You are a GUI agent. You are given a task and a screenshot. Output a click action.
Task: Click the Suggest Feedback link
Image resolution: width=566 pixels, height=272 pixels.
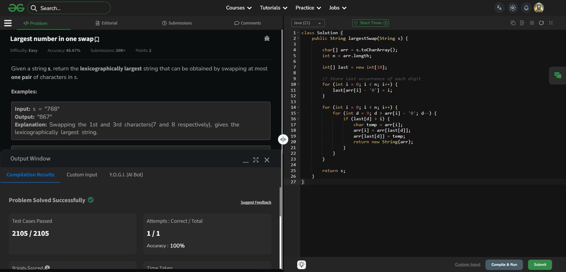click(x=256, y=202)
